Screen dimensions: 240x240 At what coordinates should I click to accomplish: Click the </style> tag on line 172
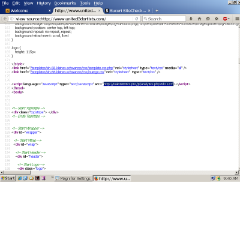point(18,64)
